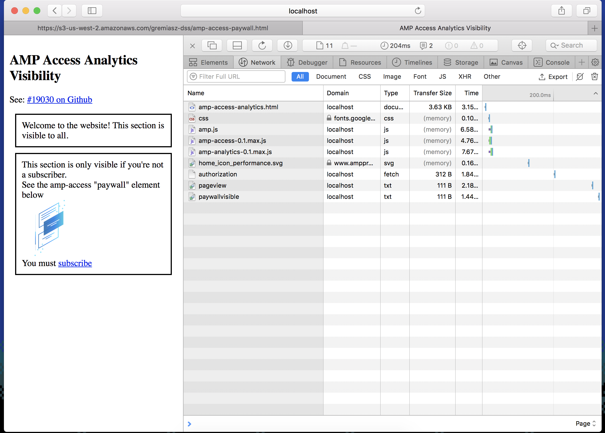Toggle the disable resource caches icon
Screen dimensions: 605x433
580,76
